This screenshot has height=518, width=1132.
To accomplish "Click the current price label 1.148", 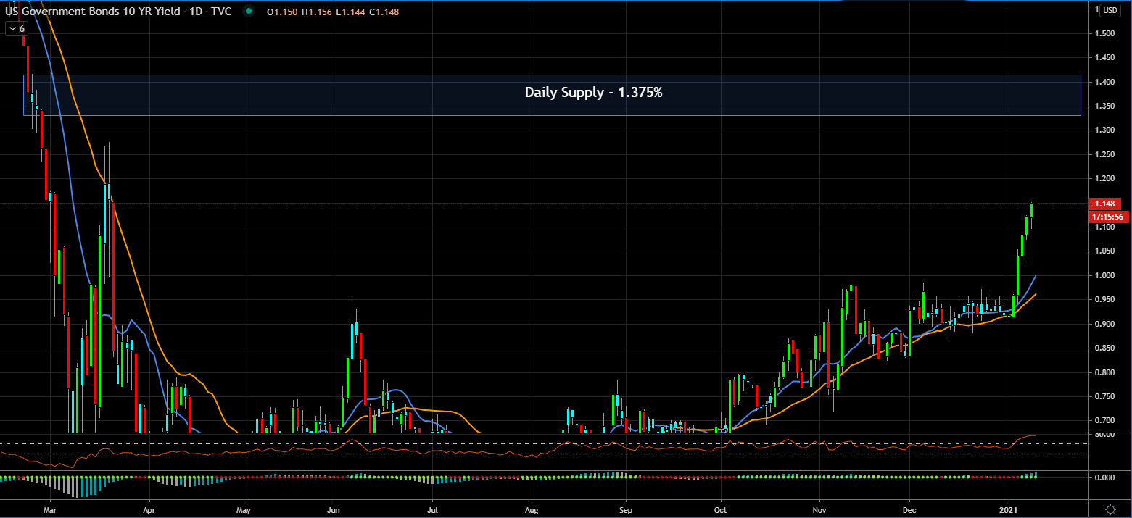I will point(1105,204).
